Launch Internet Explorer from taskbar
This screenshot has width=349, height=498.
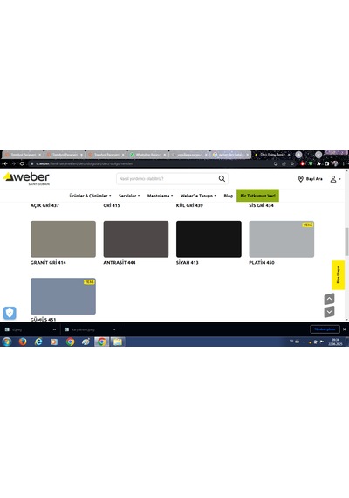coord(38,342)
